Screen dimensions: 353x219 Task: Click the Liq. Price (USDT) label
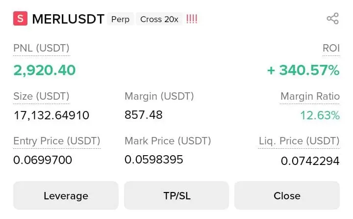point(299,141)
